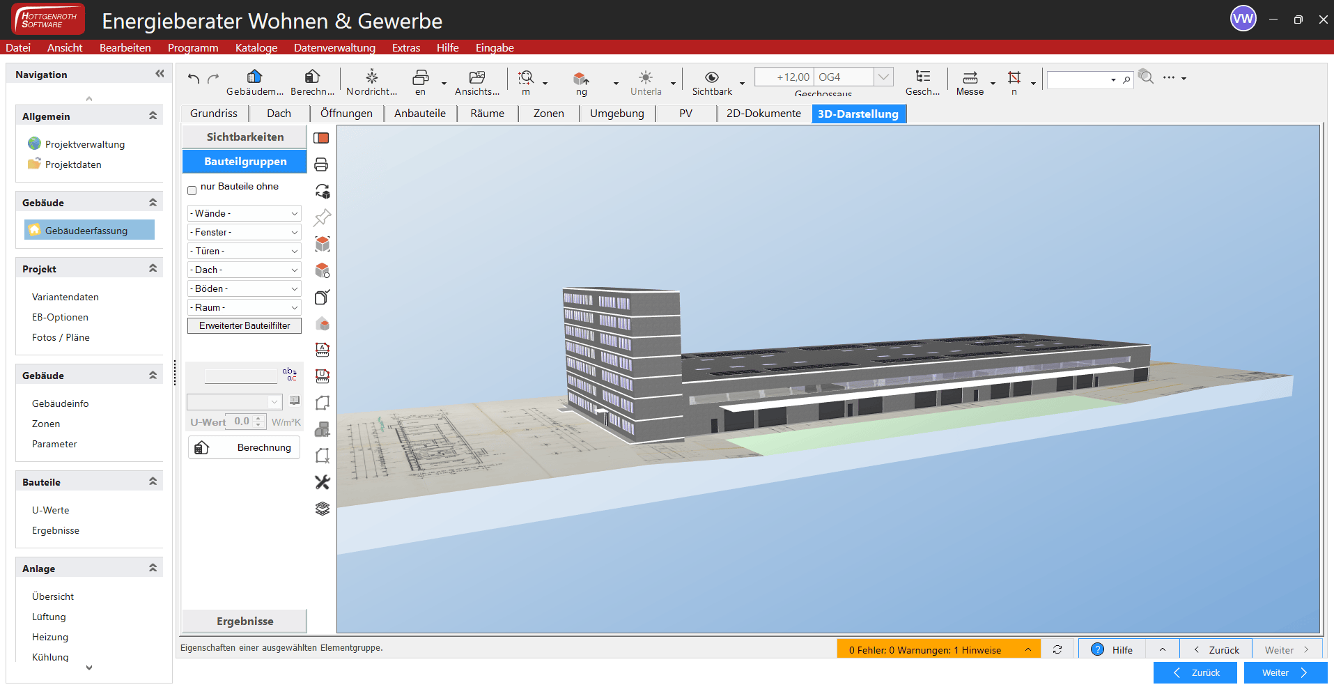
Task: Click the printer icon in the side strip
Action: [x=321, y=164]
